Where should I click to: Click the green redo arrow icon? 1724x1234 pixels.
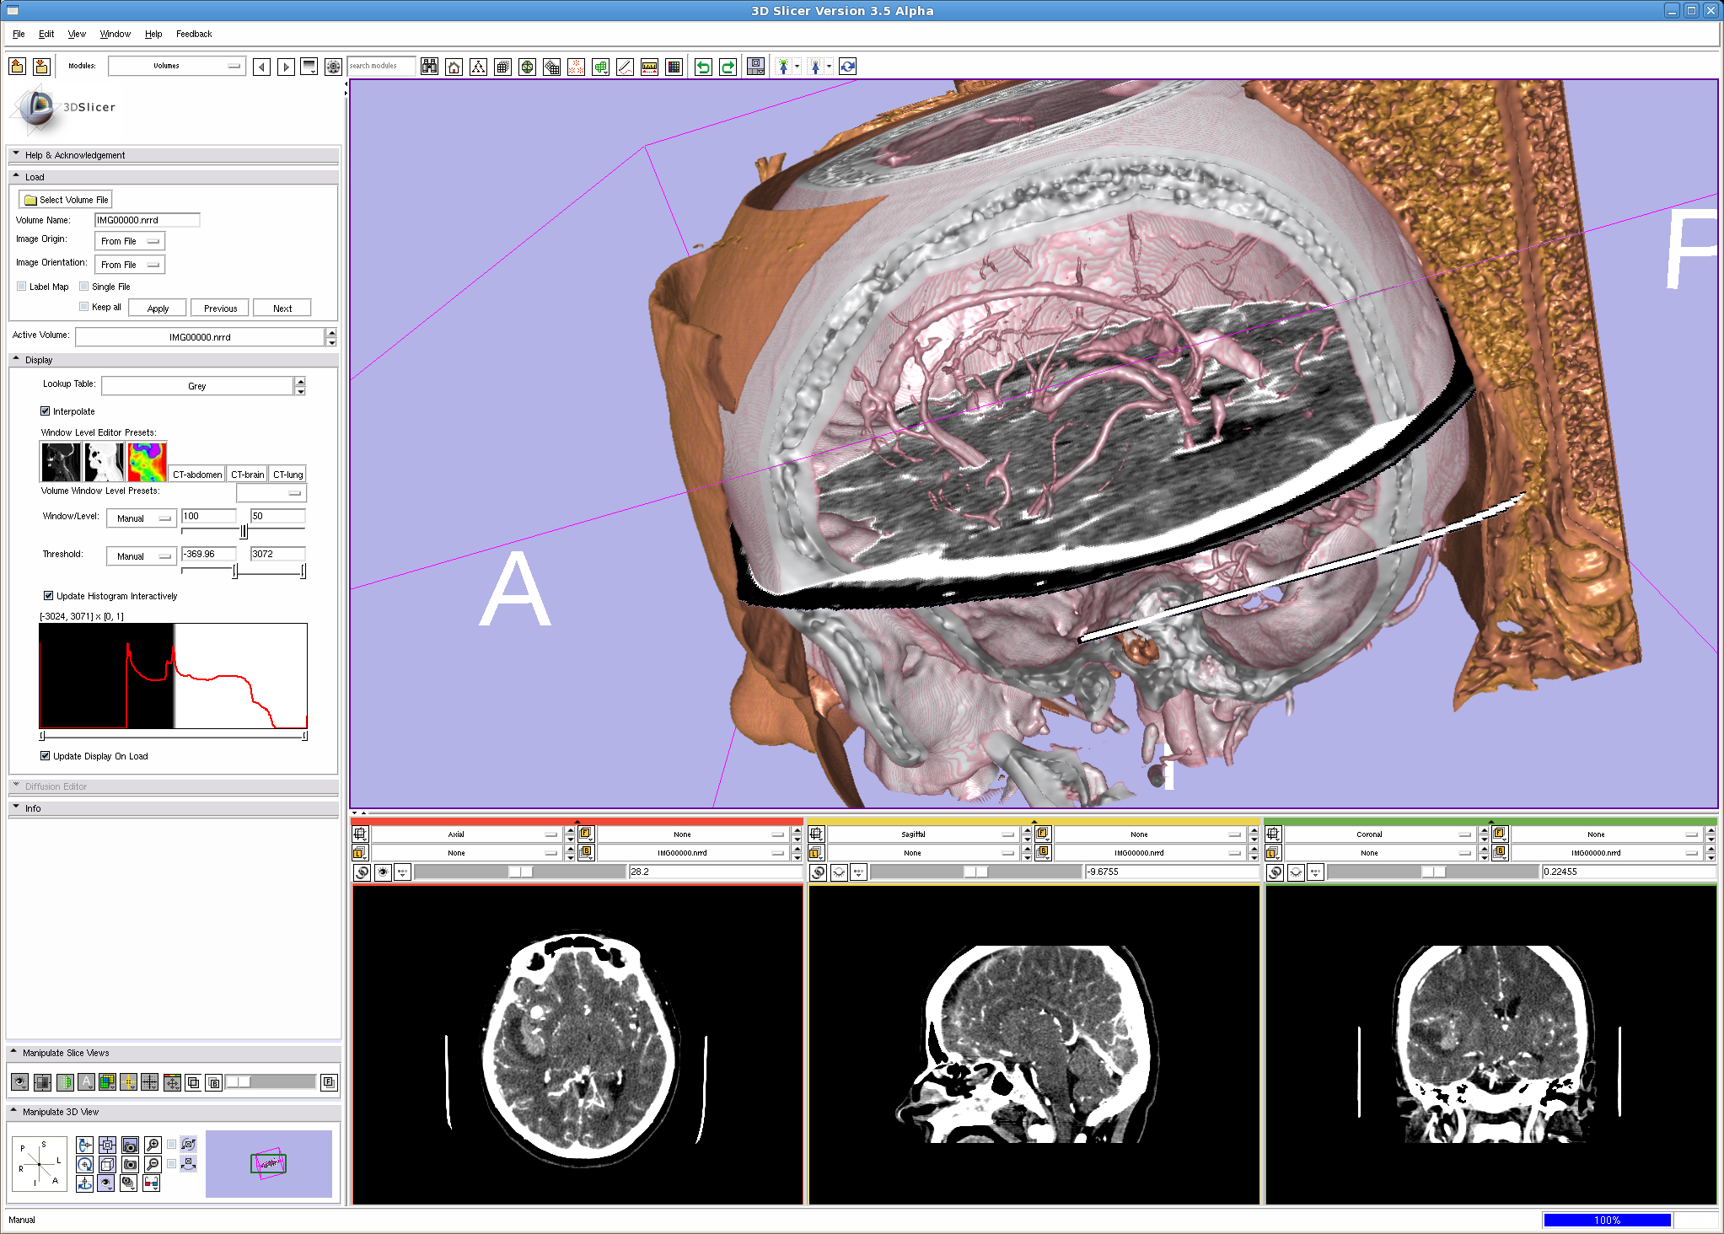tap(727, 67)
